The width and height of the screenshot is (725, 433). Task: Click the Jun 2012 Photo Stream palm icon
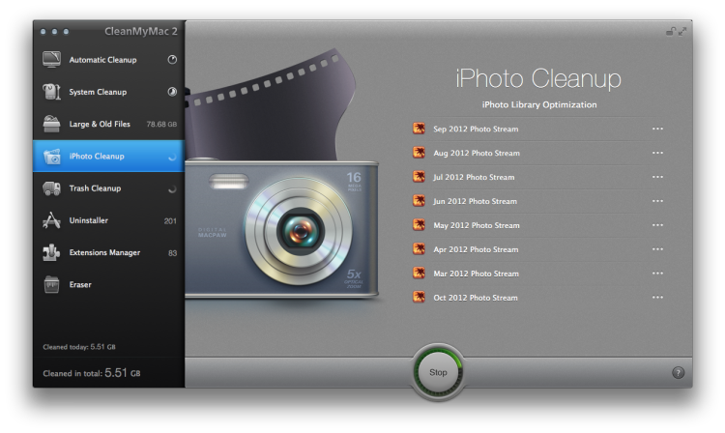click(419, 201)
